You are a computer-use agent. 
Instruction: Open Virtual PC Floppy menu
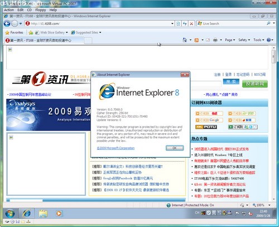pos(41,10)
